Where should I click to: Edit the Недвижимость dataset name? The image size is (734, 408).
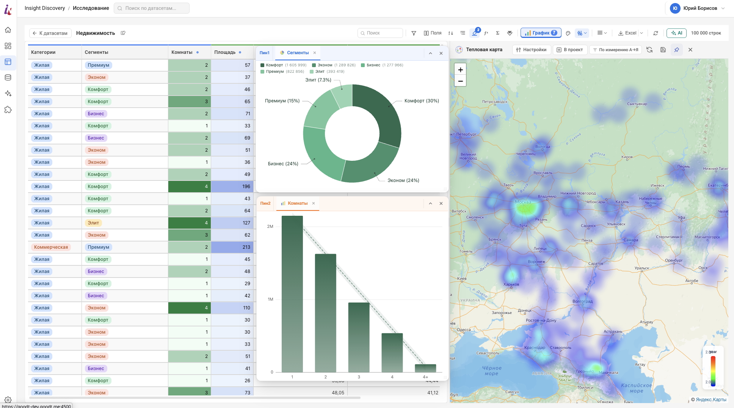coord(123,33)
